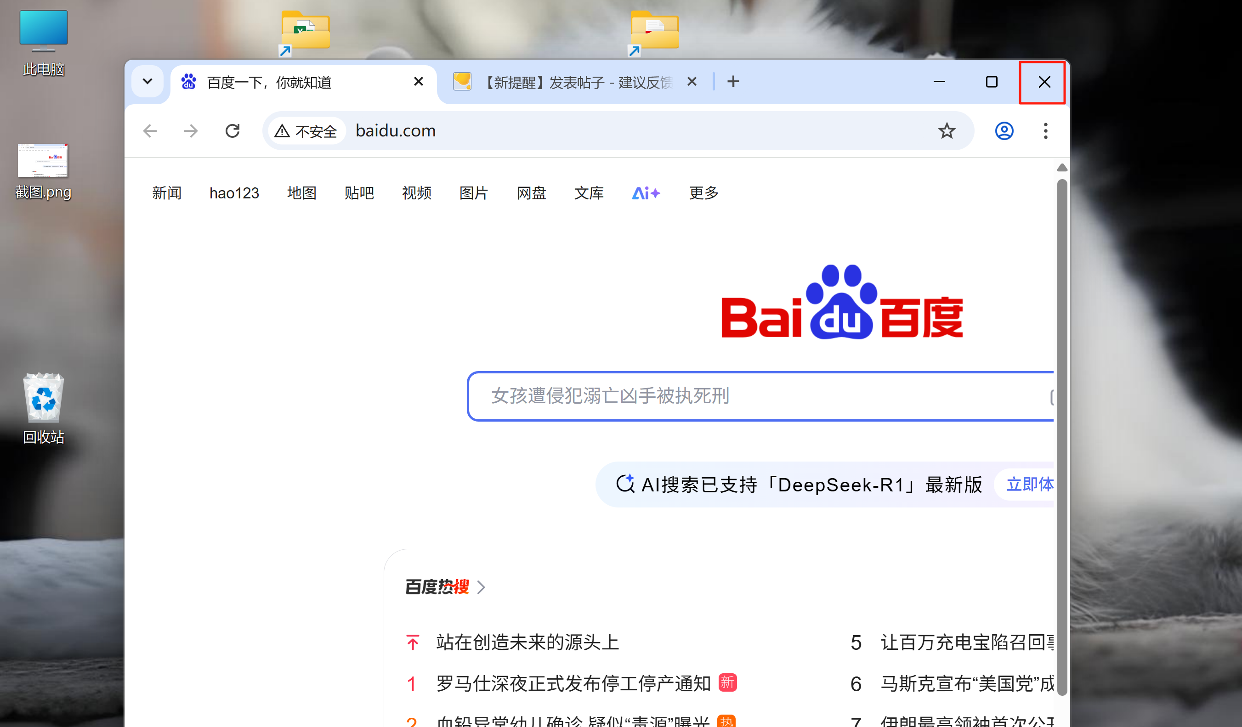1242x727 pixels.
Task: Click into the Baidu search box
Action: pos(759,396)
